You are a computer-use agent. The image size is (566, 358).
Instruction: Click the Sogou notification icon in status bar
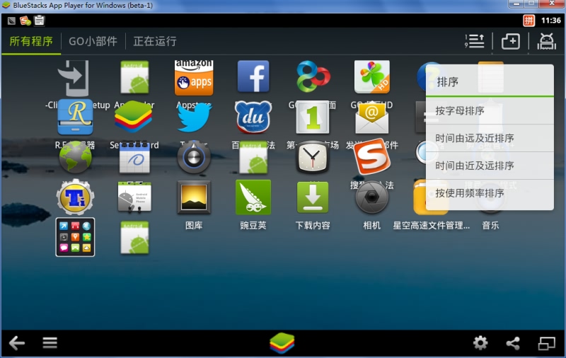25,21
